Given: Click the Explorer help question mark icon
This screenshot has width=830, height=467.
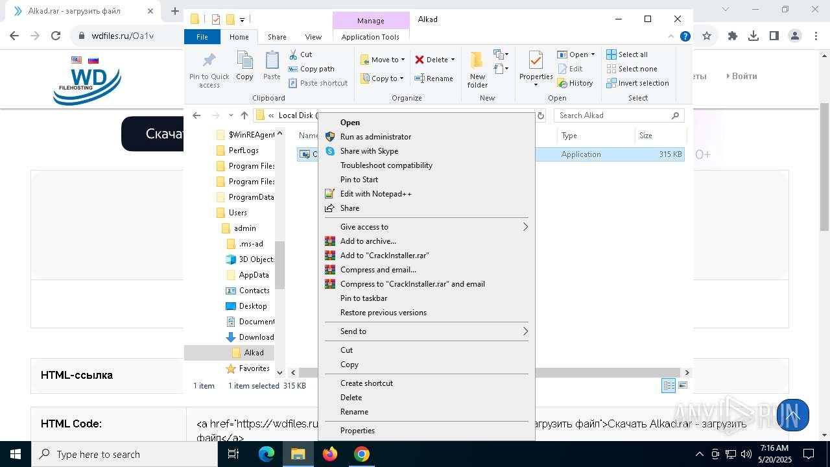Looking at the screenshot, I should click(x=685, y=37).
